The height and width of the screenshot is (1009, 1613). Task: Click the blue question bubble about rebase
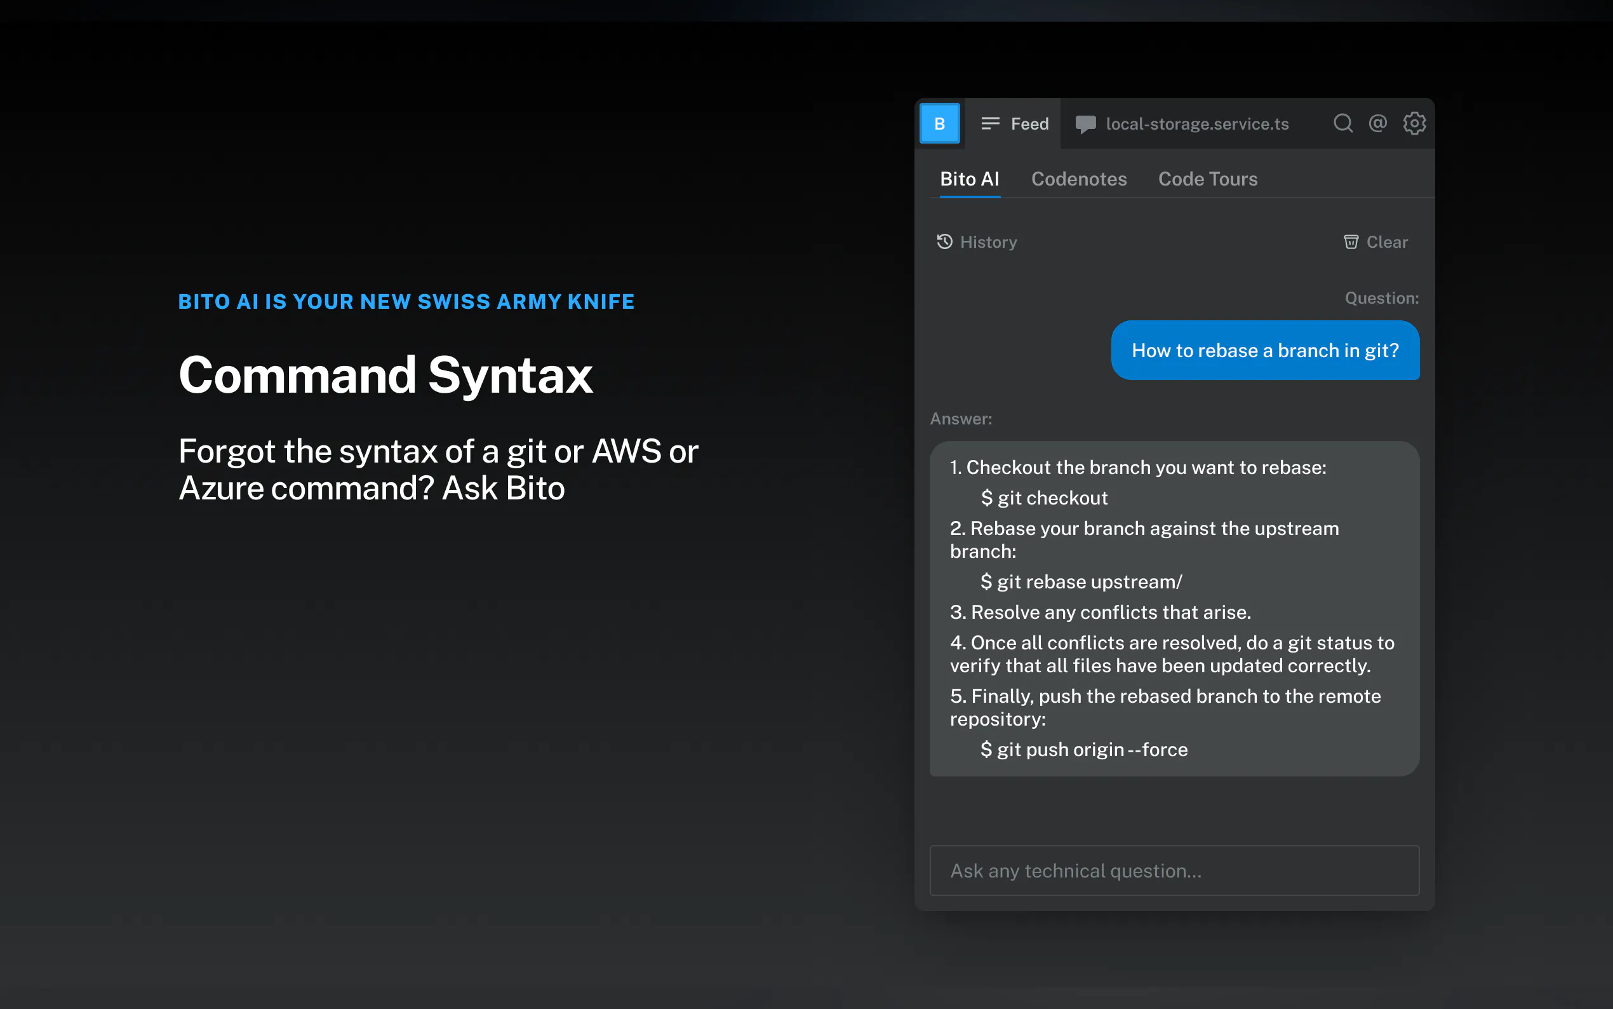click(x=1264, y=350)
